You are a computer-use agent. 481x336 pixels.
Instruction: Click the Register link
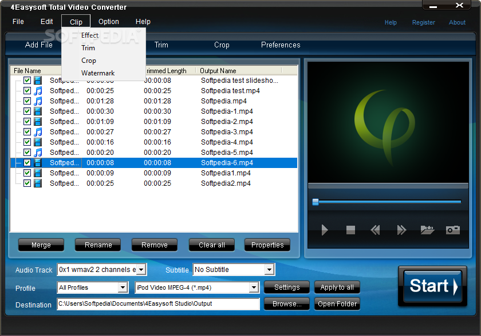pyautogui.click(x=423, y=22)
